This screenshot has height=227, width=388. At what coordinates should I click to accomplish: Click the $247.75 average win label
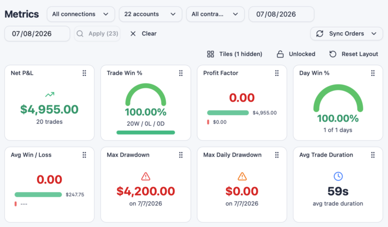pyautogui.click(x=75, y=195)
